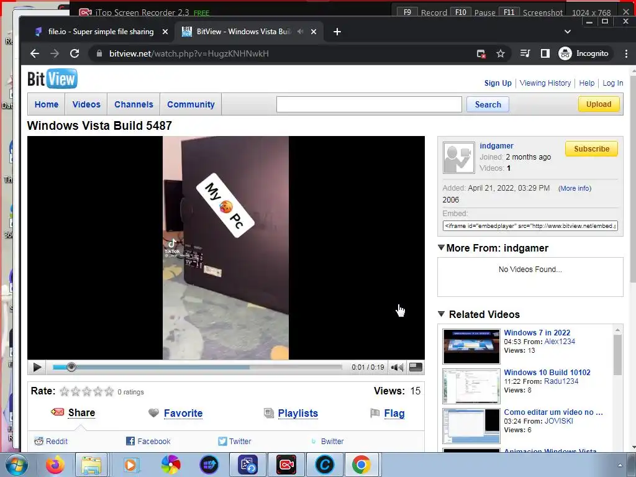Launch Firefox from the taskbar
636x477 pixels.
pos(55,465)
